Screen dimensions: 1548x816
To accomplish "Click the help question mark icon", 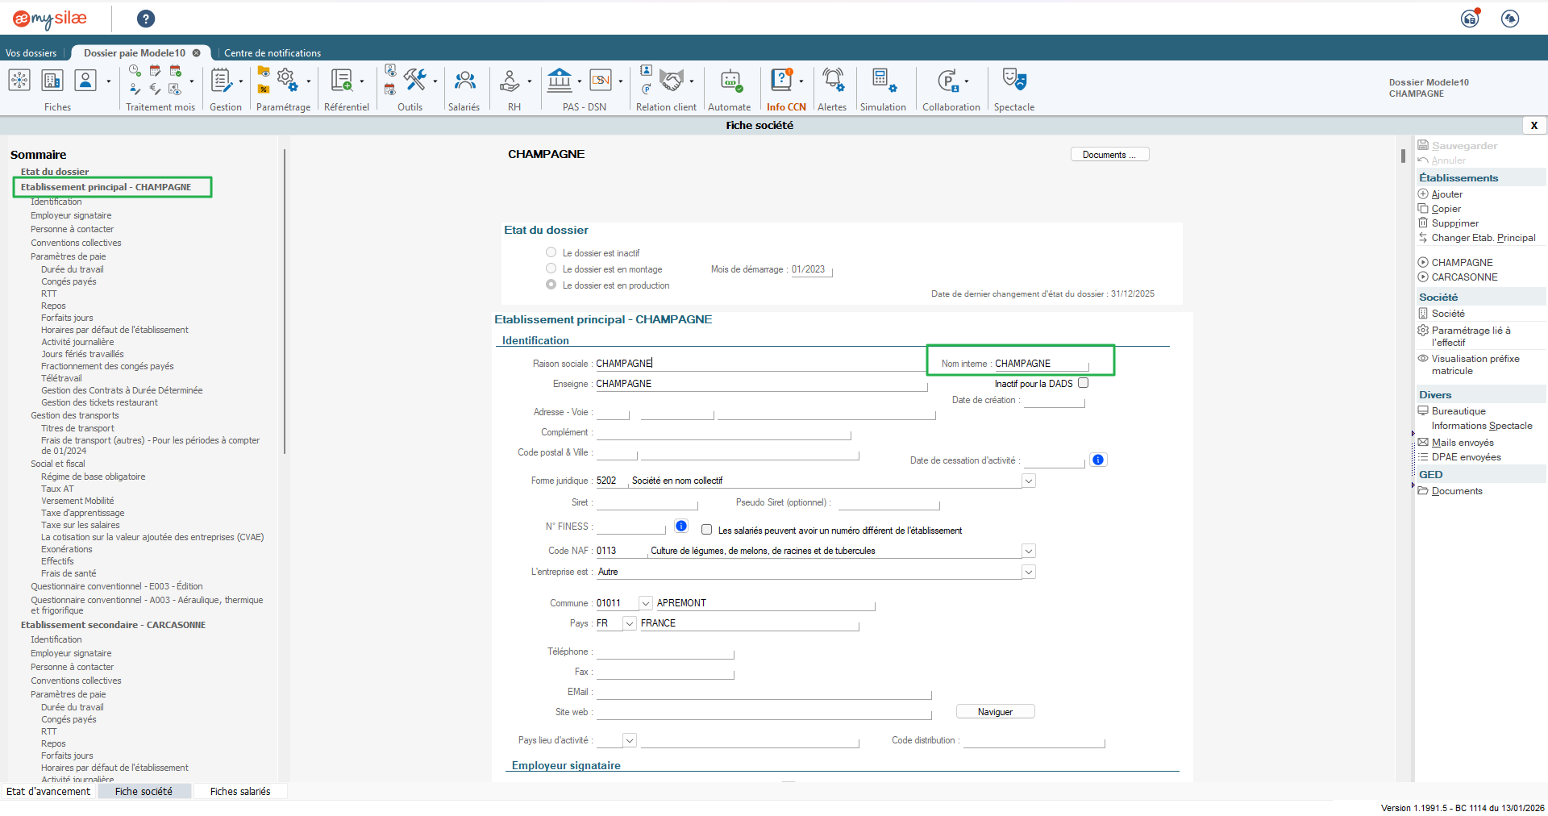I will click(146, 19).
